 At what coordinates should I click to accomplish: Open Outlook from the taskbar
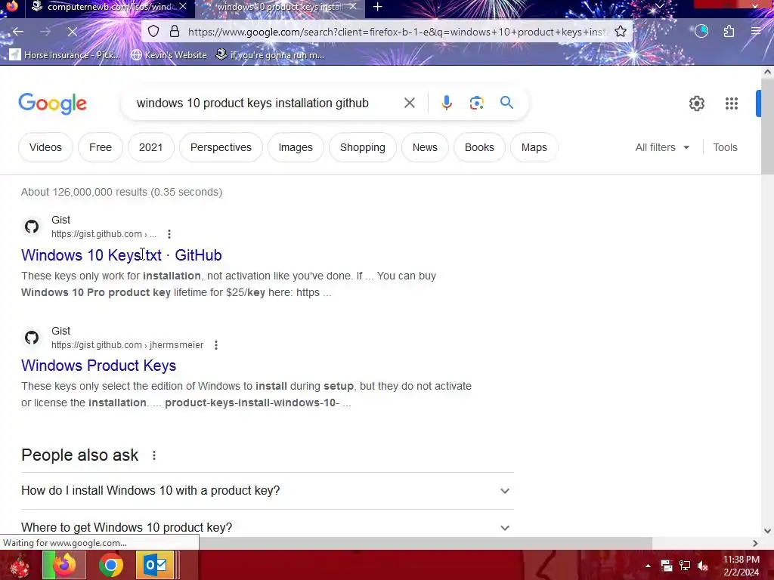(x=155, y=565)
